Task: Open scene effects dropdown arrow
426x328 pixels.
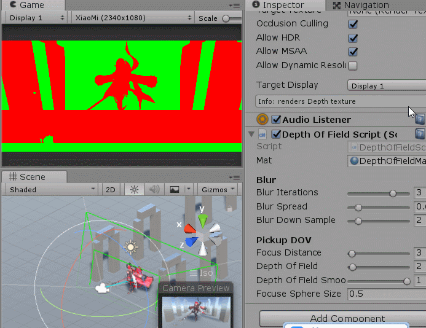Action: [x=189, y=189]
